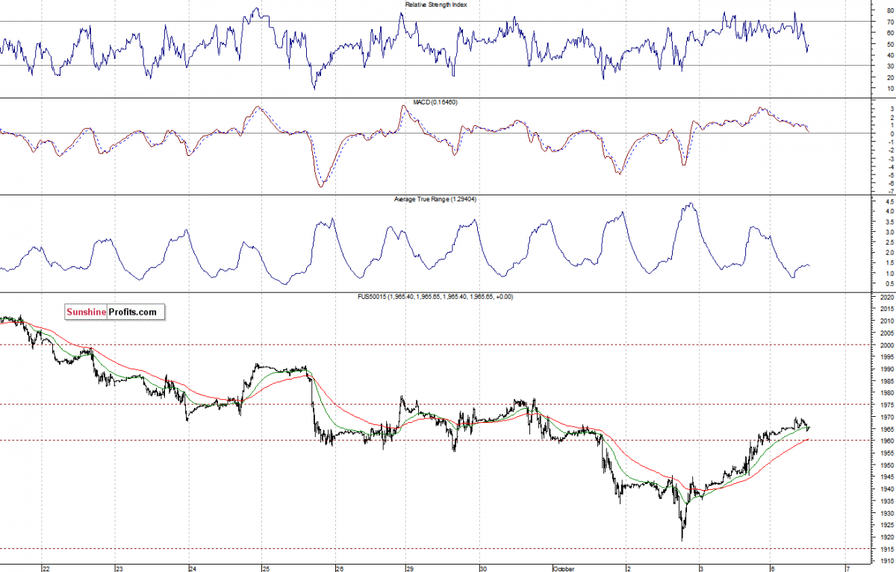896x572 pixels.
Task: Select date 6 on the time axis
Action: pyautogui.click(x=774, y=568)
